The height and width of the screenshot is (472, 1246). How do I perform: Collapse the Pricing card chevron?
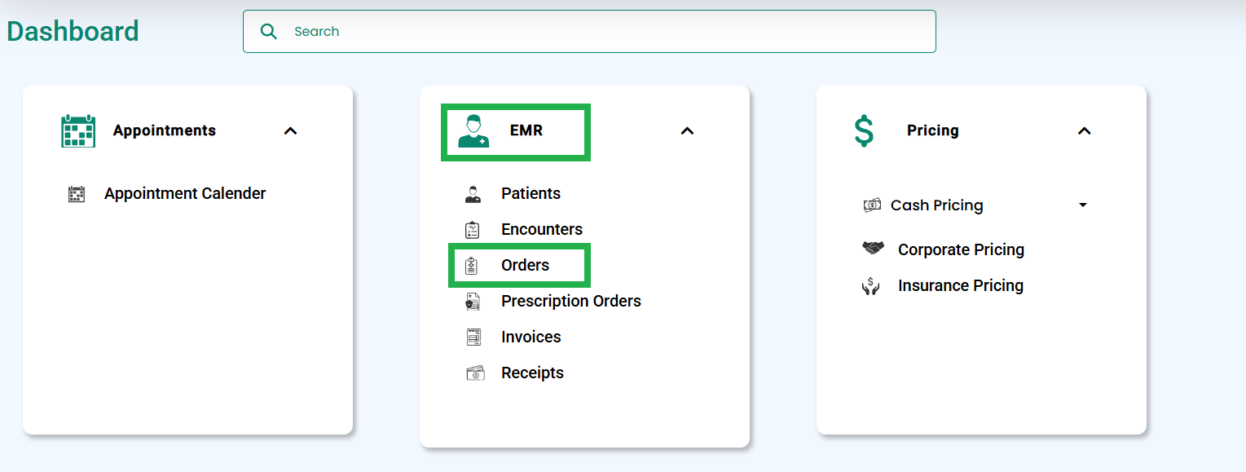tap(1085, 131)
